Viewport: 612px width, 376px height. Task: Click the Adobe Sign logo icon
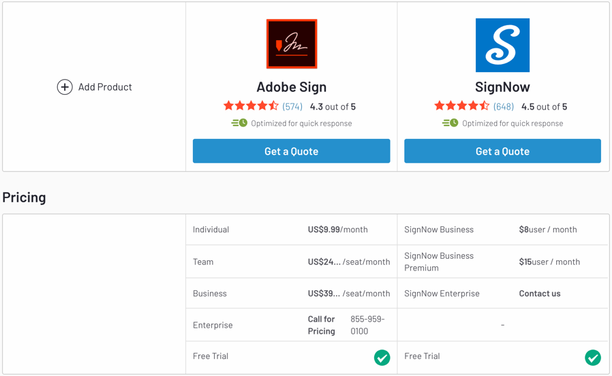point(292,44)
